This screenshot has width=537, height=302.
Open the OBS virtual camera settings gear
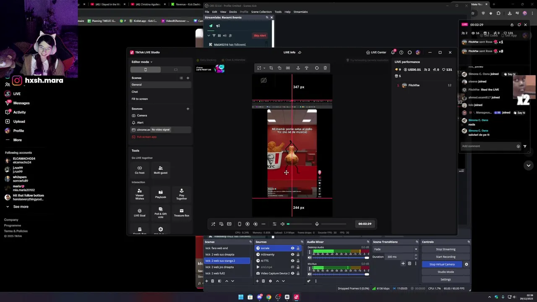[x=466, y=264]
